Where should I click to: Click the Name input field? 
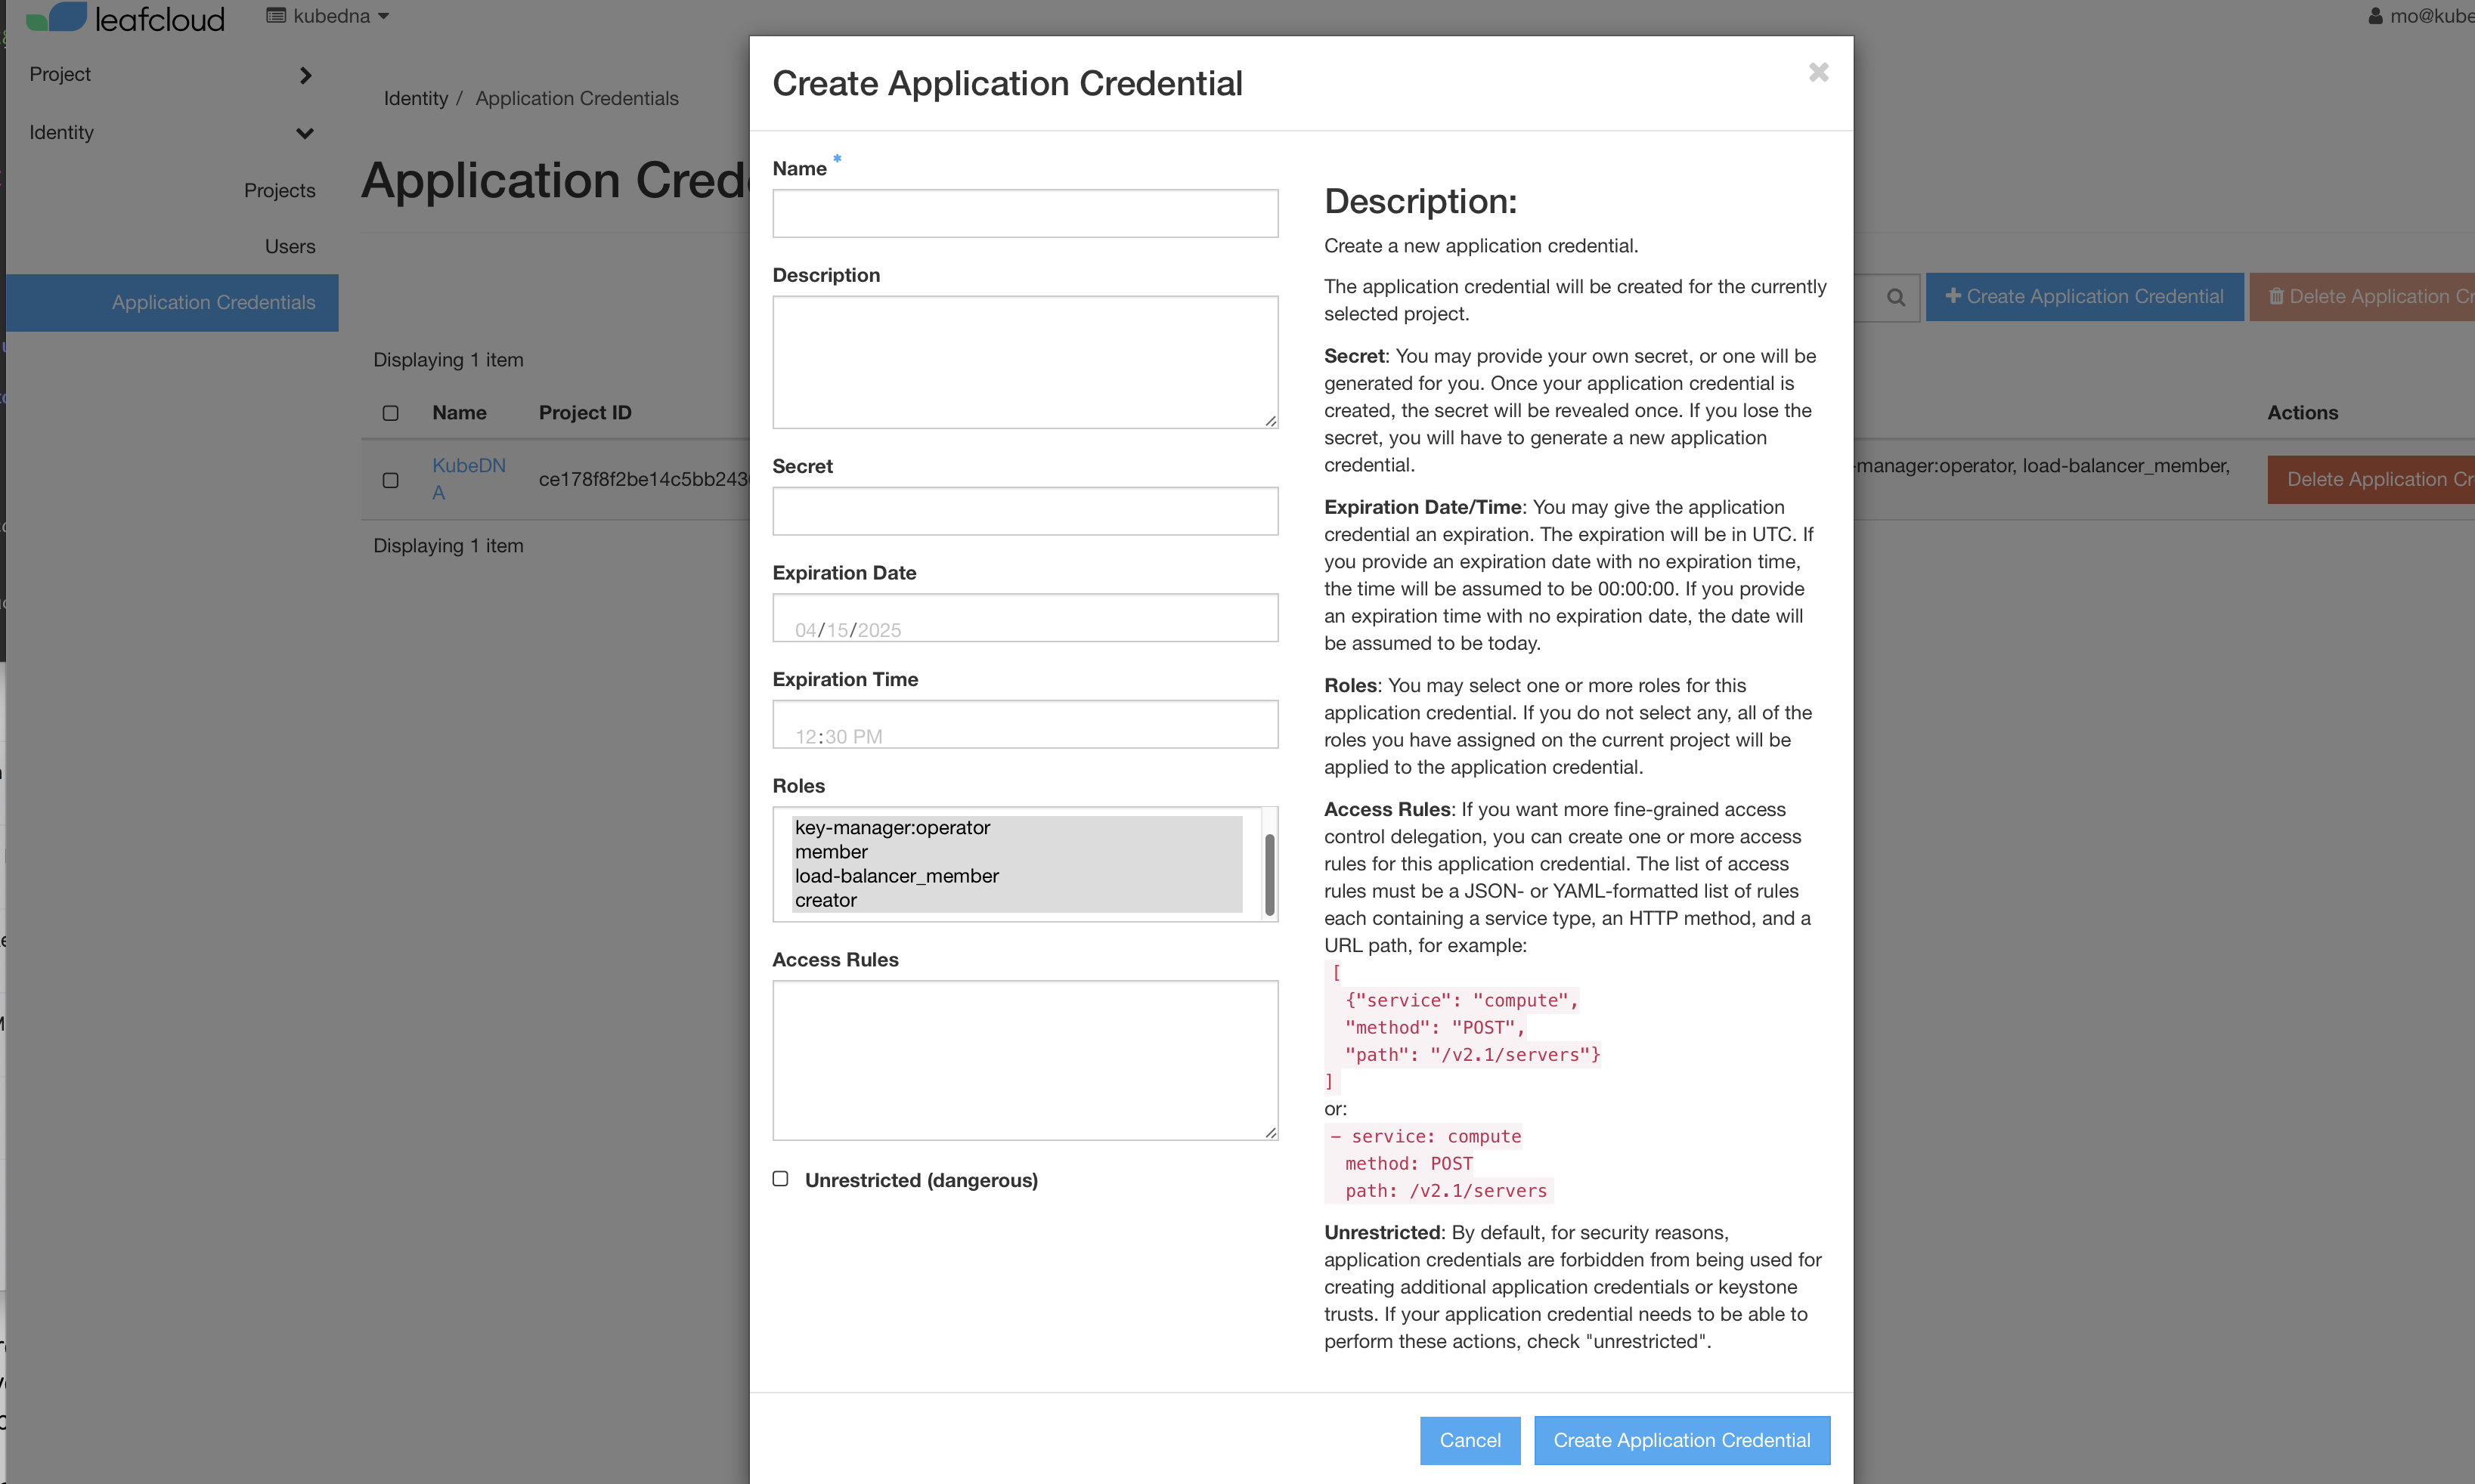(x=1024, y=213)
